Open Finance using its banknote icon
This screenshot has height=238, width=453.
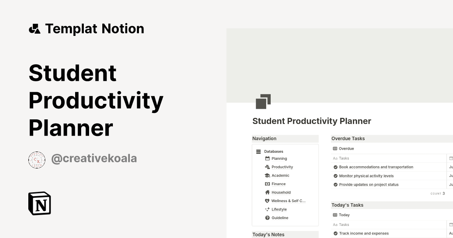click(267, 184)
